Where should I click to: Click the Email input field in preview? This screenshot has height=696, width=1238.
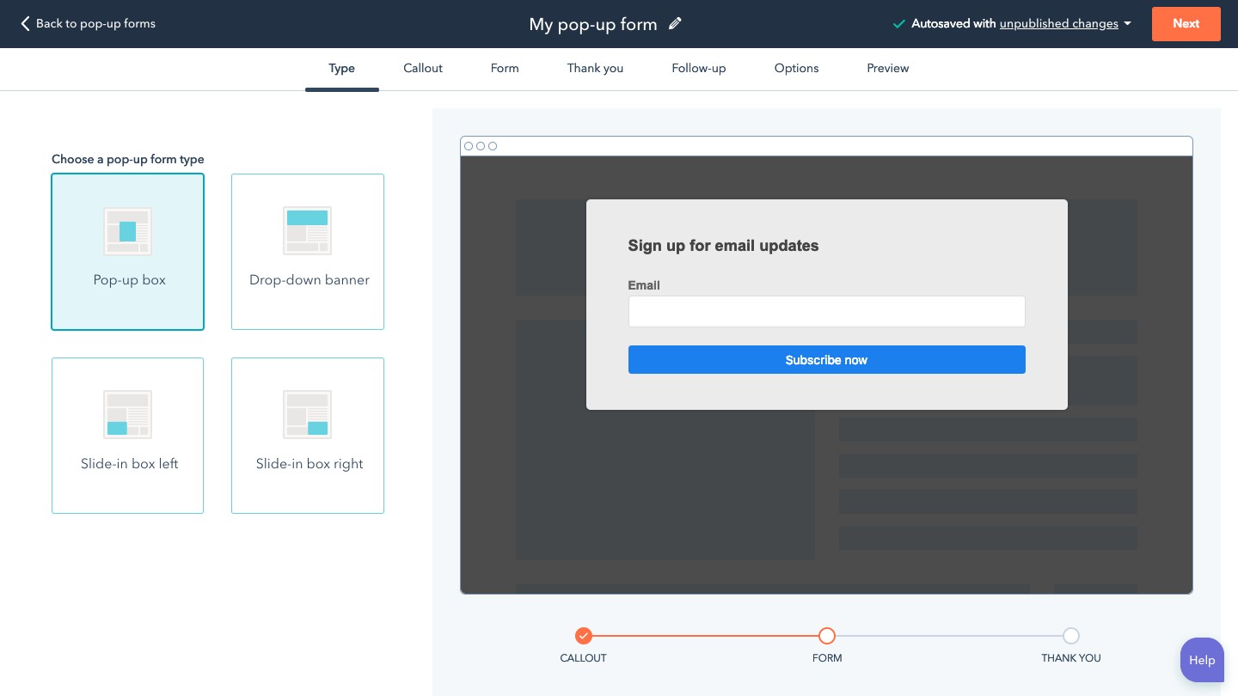click(x=826, y=311)
